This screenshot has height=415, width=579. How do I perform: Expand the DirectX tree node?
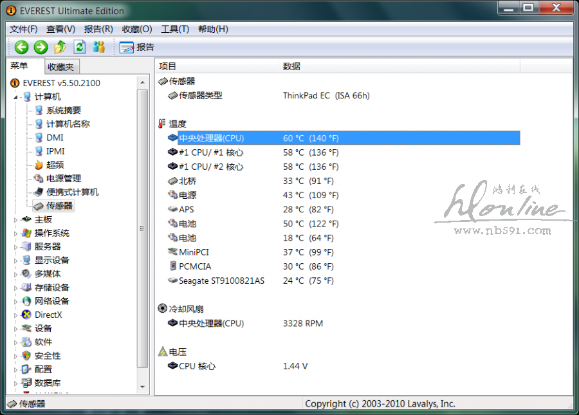[x=15, y=316]
